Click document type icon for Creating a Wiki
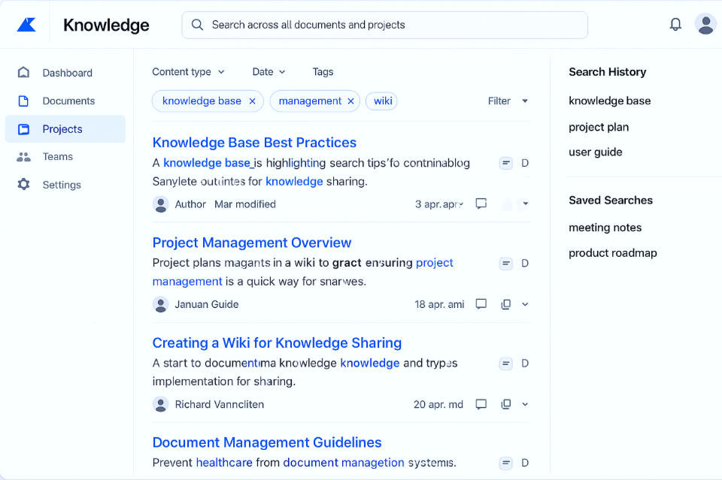 505,364
